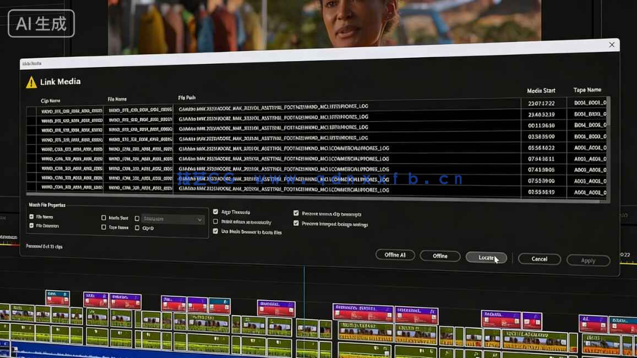Viewport: 637px width, 358px height.
Task: Uncheck the Align Timecode option
Action: click(x=215, y=211)
